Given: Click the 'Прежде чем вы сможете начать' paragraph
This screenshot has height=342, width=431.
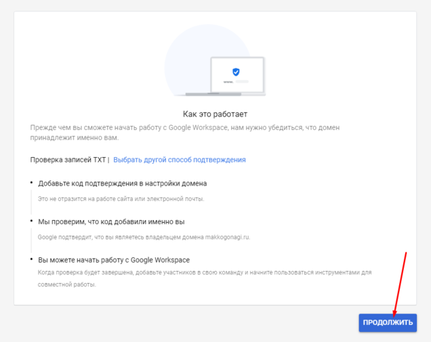Looking at the screenshot, I should tap(185, 133).
